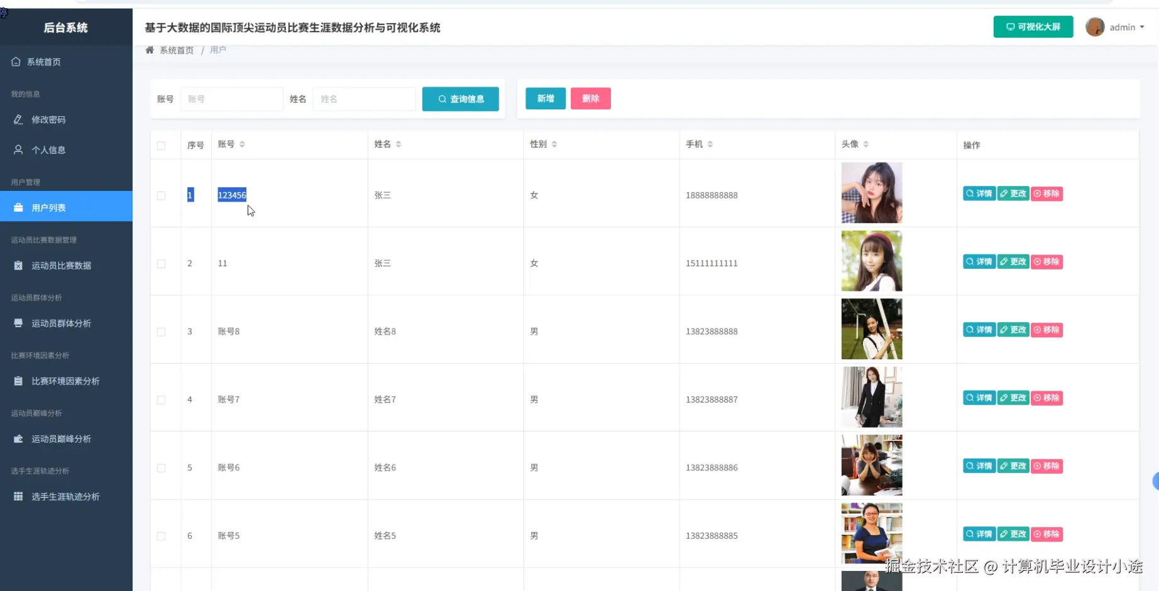
Task: View 详情 for account 11
Action: 979,261
